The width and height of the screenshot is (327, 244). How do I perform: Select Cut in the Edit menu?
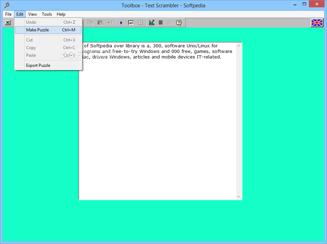pyautogui.click(x=48, y=40)
